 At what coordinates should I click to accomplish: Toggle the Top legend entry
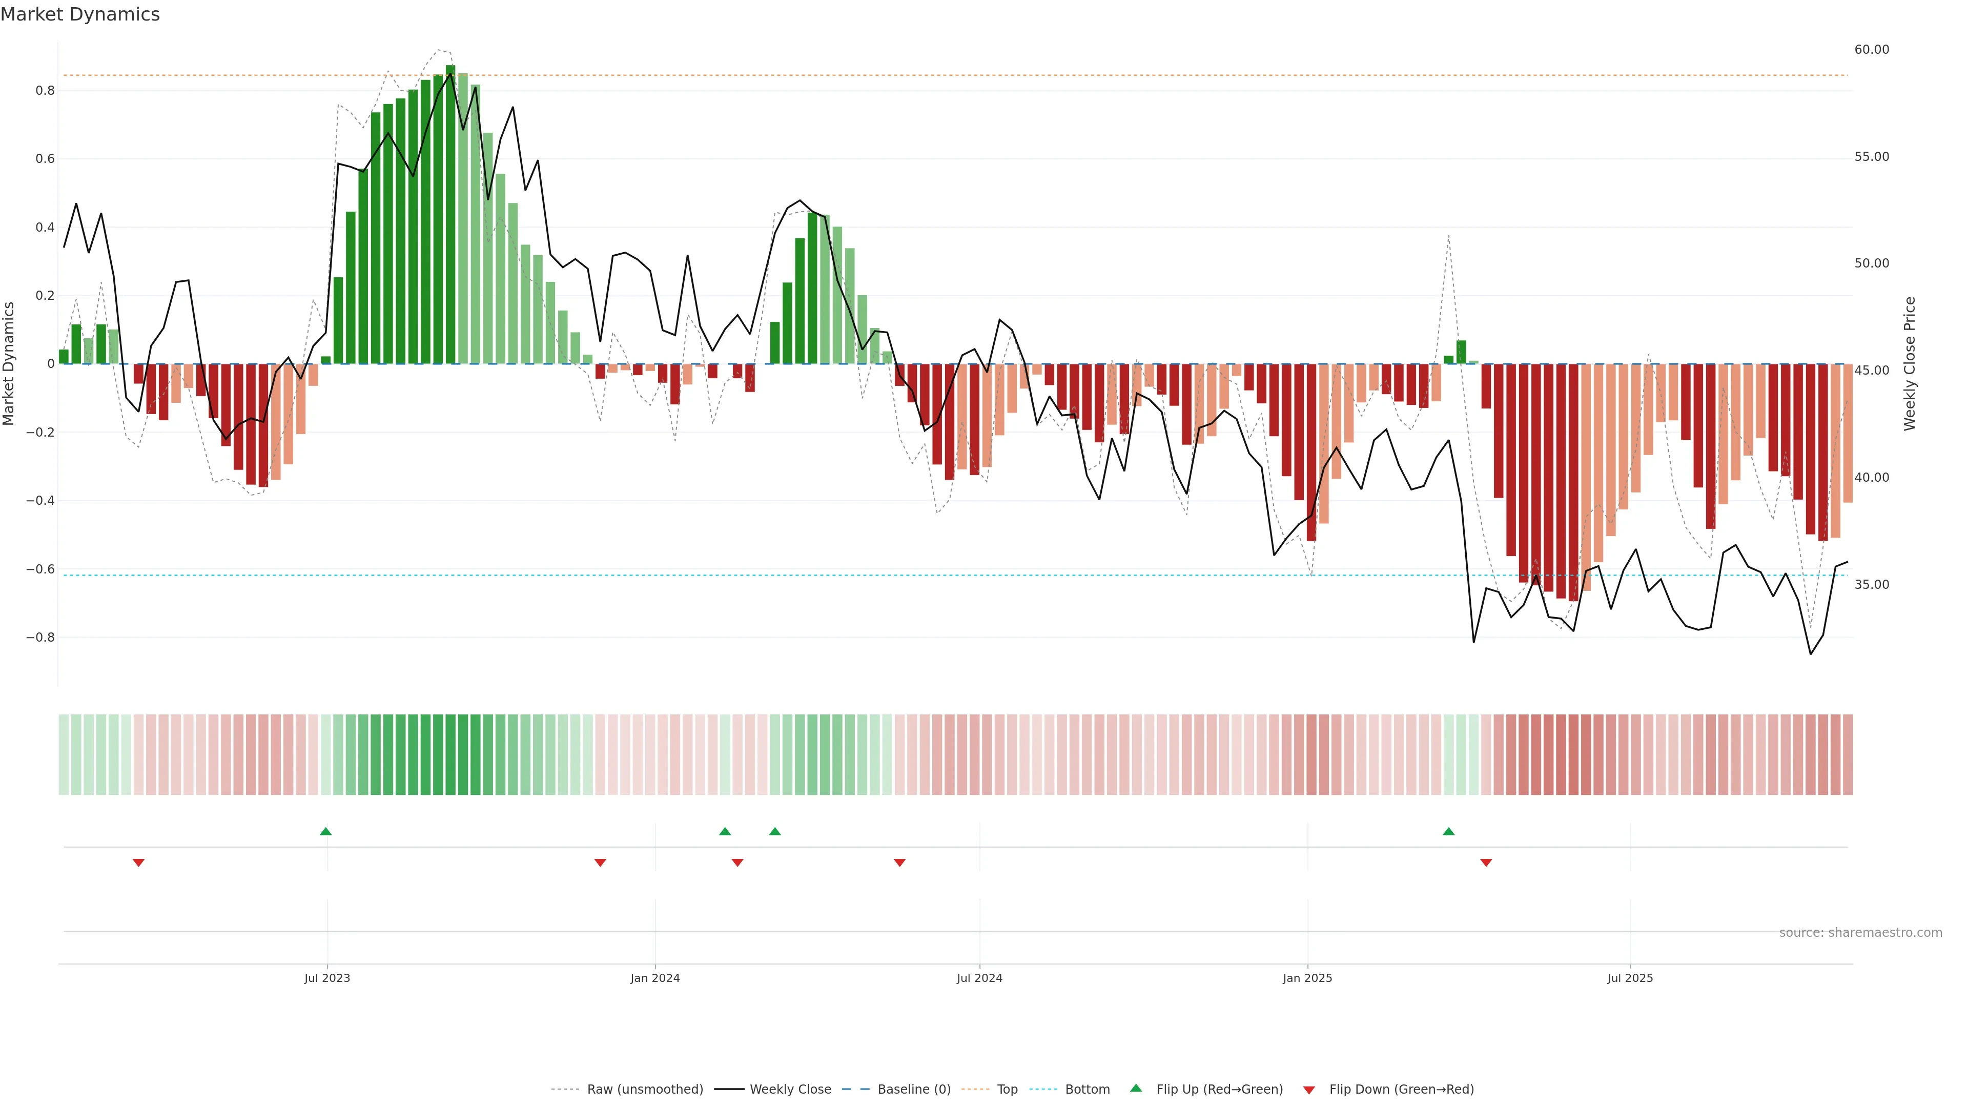click(x=1007, y=1090)
